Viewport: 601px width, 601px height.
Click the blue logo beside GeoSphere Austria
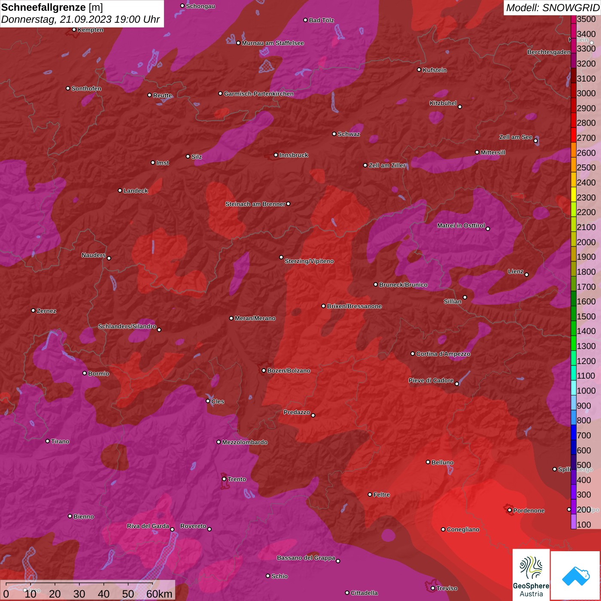576,576
